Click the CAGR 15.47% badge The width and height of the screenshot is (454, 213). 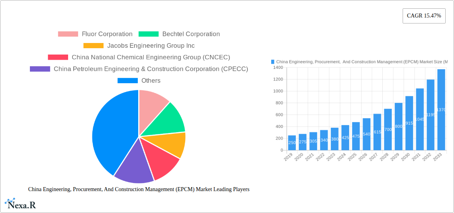click(x=424, y=16)
